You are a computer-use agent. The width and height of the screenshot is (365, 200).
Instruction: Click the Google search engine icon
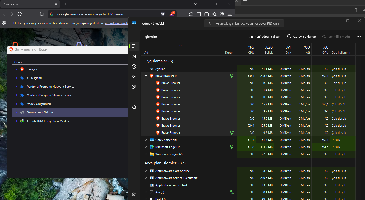[52, 14]
